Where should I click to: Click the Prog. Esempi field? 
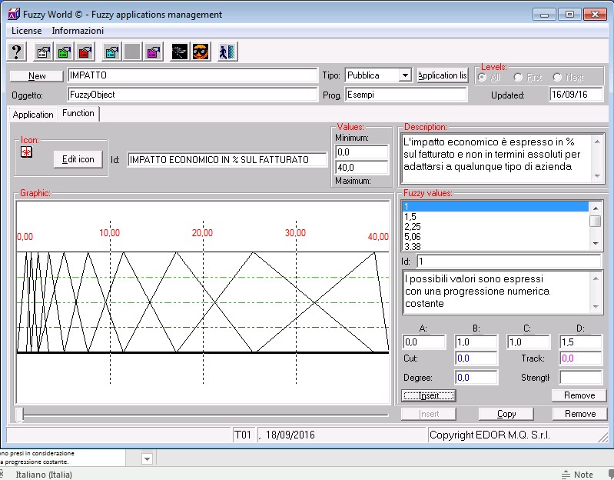click(x=406, y=95)
